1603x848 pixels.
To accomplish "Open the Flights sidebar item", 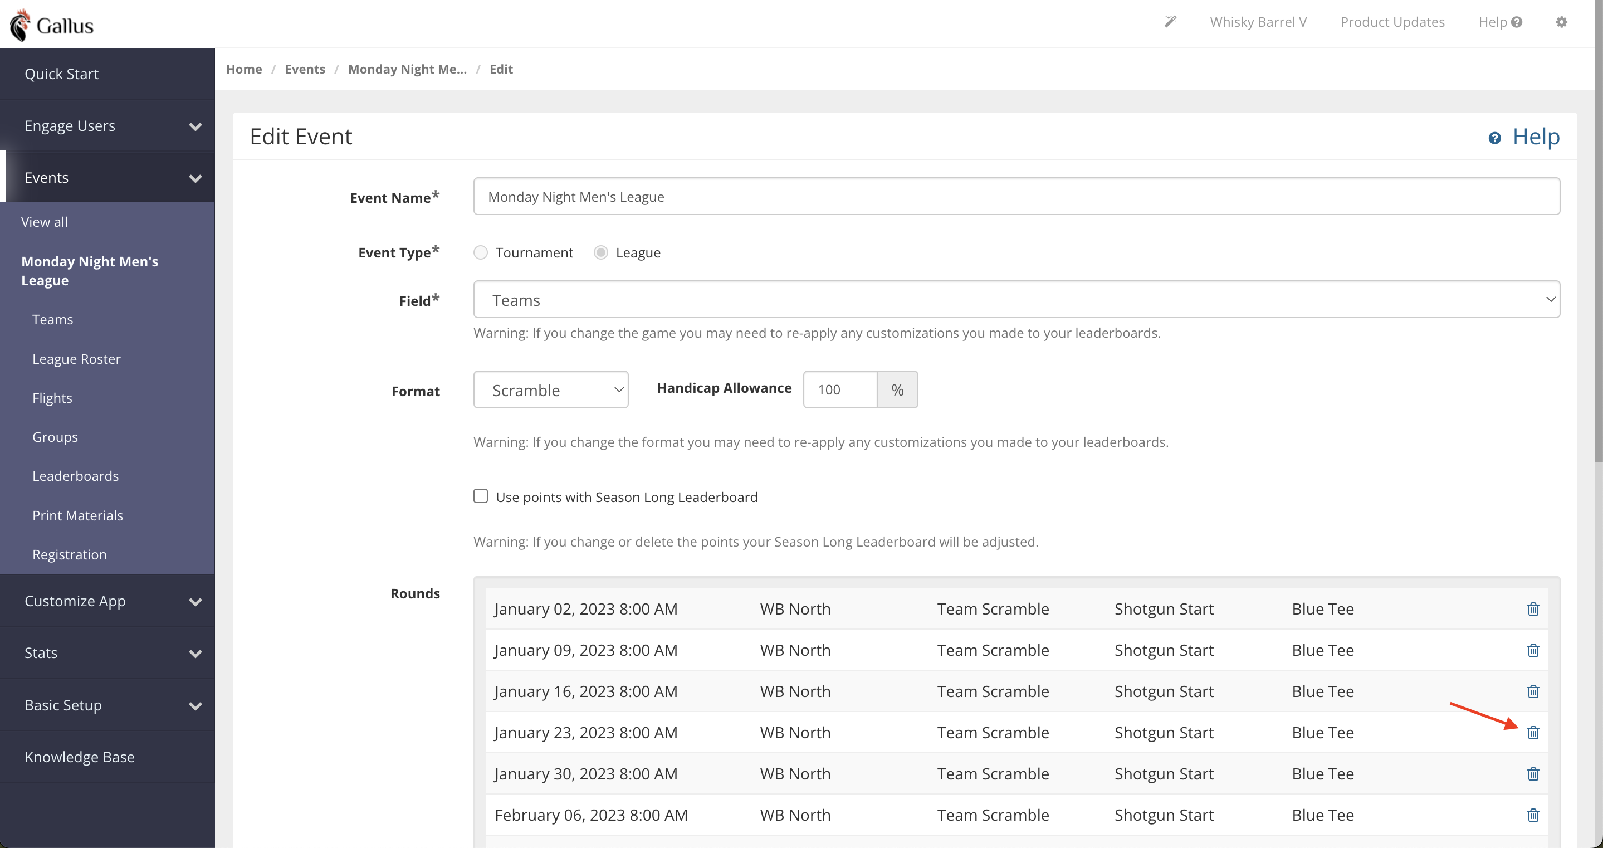I will (52, 398).
